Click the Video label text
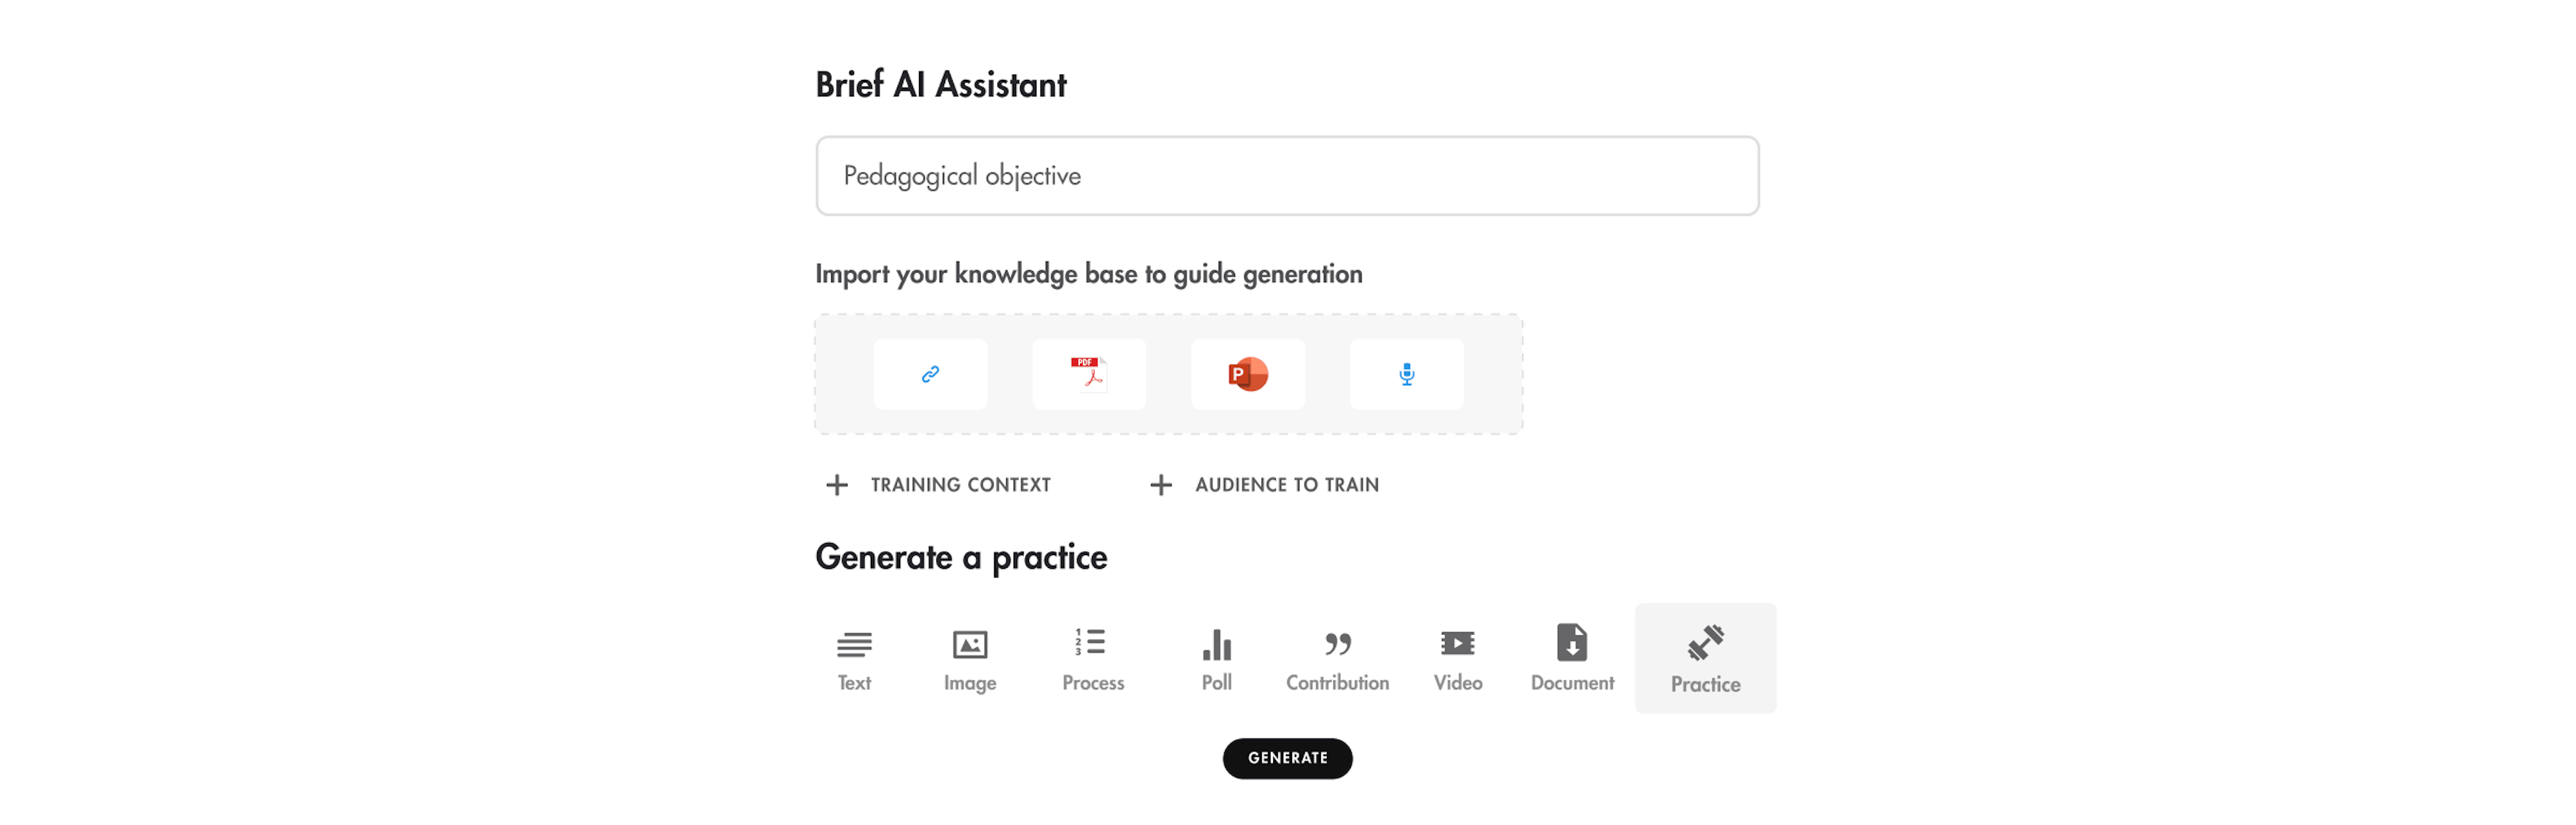2576x825 pixels. click(x=1457, y=683)
